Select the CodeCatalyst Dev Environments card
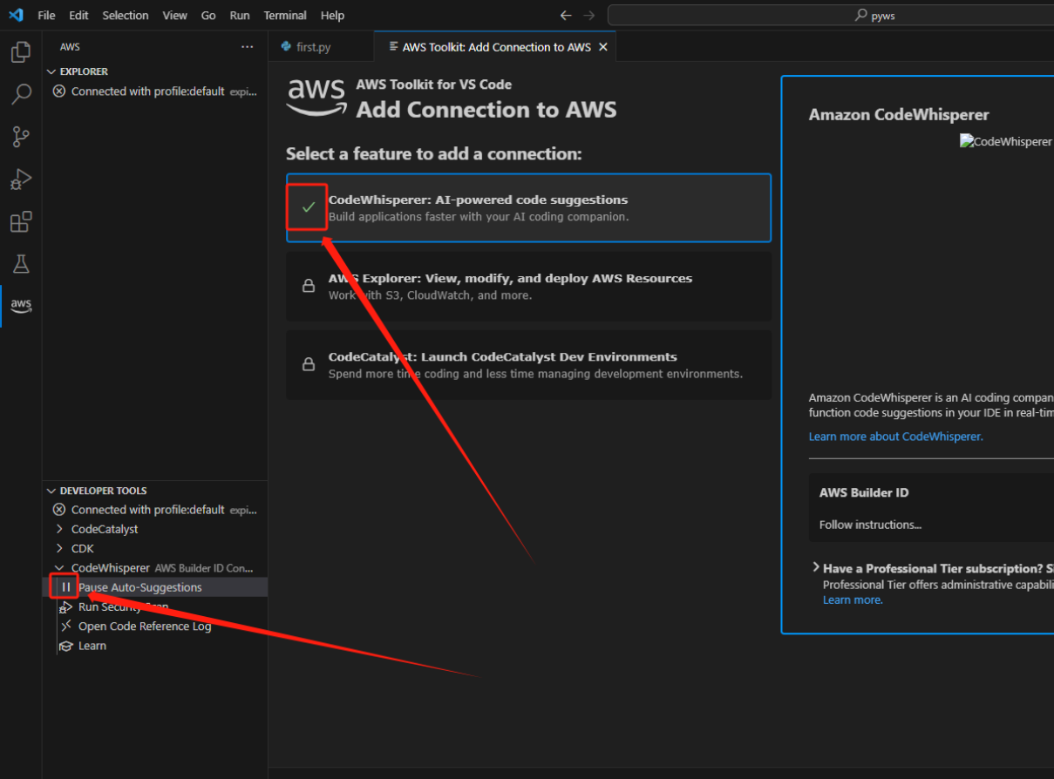The height and width of the screenshot is (779, 1054). tap(528, 364)
